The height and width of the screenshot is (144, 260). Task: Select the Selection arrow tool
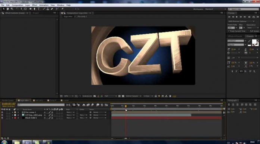point(4,9)
